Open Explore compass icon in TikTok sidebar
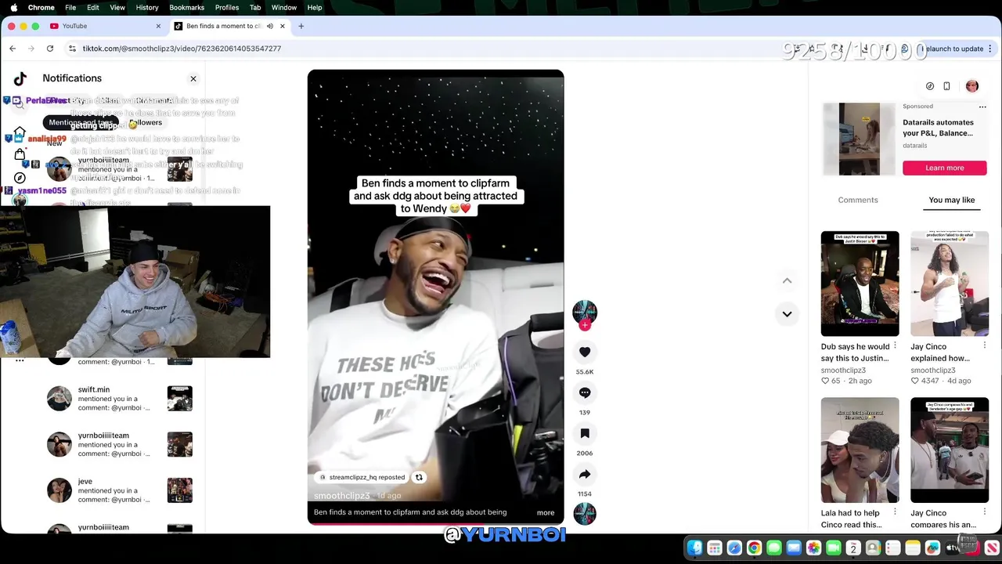1002x564 pixels. pos(20,178)
